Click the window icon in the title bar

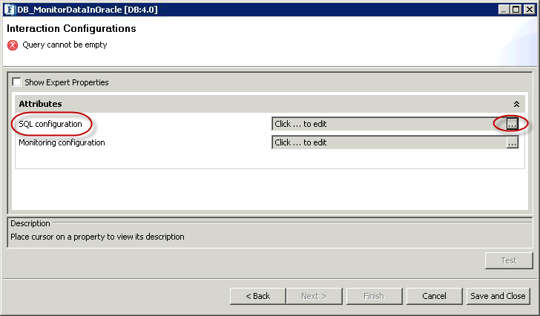10,10
